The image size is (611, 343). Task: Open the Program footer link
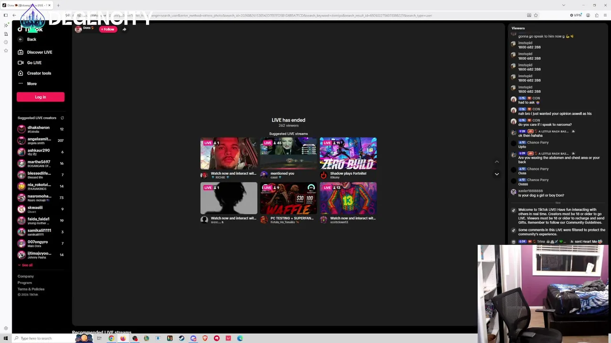[x=25, y=283]
